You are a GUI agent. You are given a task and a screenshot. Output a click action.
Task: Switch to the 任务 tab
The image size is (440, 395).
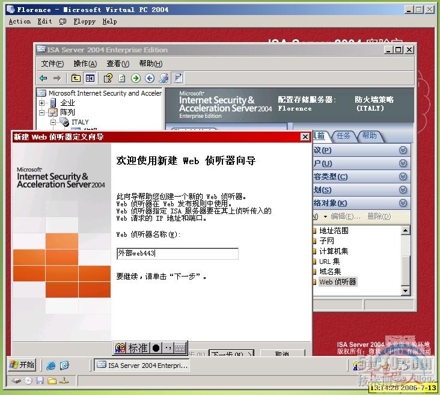pos(343,136)
